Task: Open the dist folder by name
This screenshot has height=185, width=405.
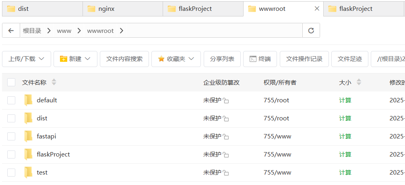Action: (x=42, y=118)
